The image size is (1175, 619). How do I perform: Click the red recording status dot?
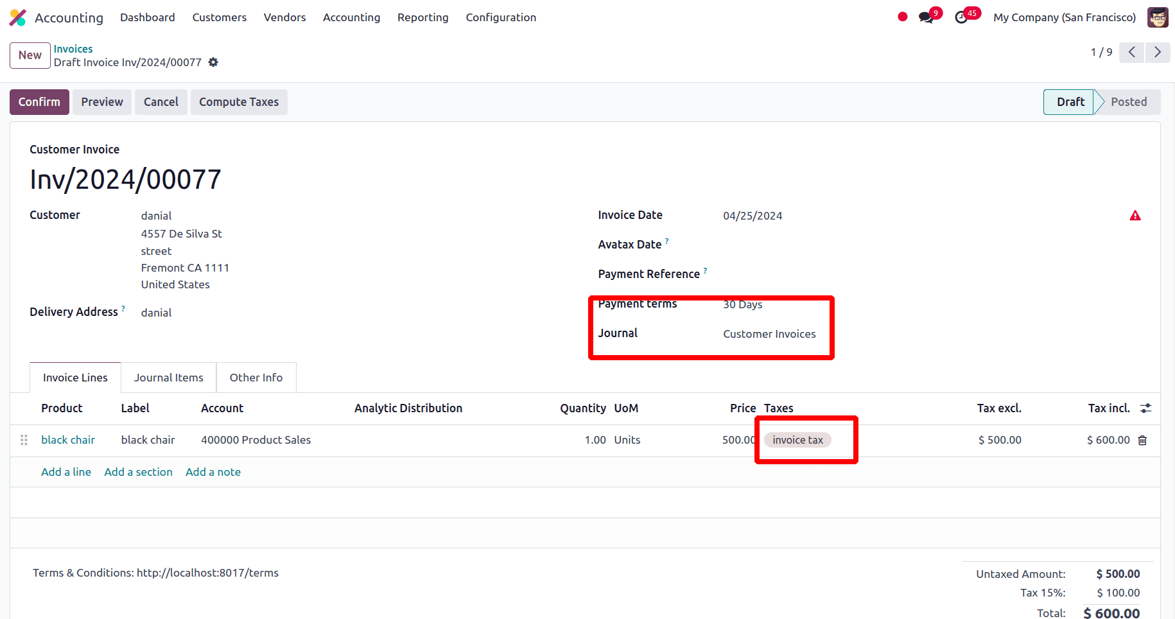coord(903,17)
